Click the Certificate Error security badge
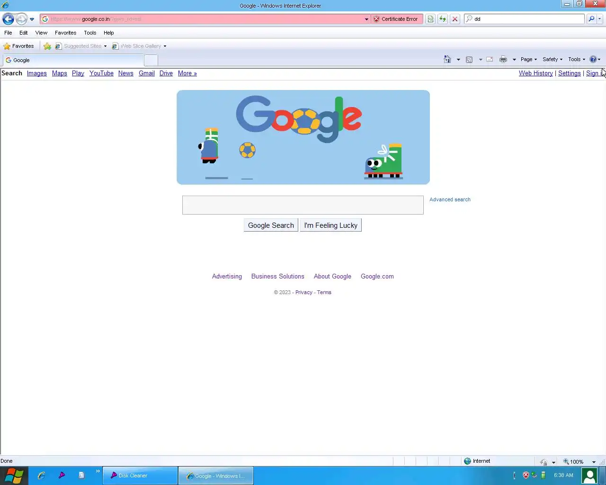This screenshot has height=485, width=606. tap(396, 19)
